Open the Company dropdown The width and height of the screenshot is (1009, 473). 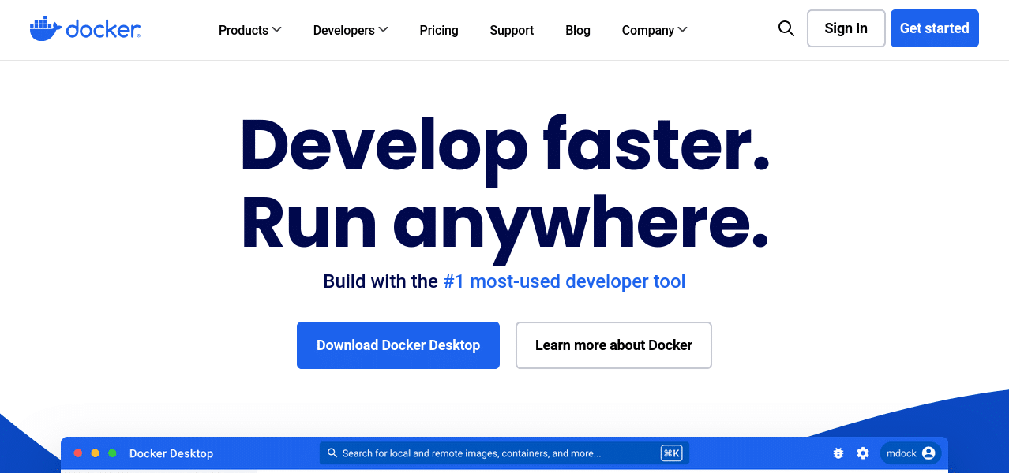pos(654,30)
